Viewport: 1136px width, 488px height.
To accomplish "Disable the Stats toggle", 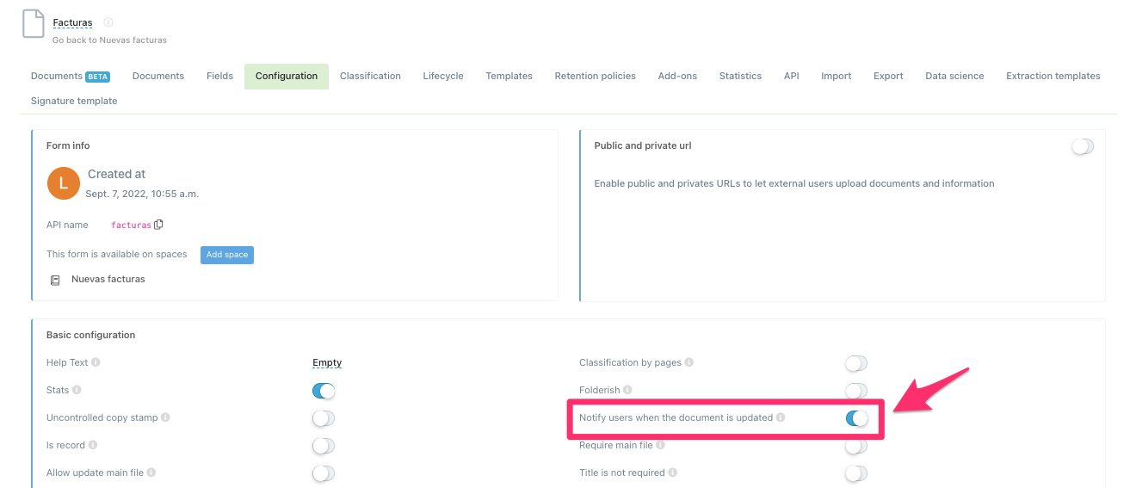I will [x=324, y=391].
